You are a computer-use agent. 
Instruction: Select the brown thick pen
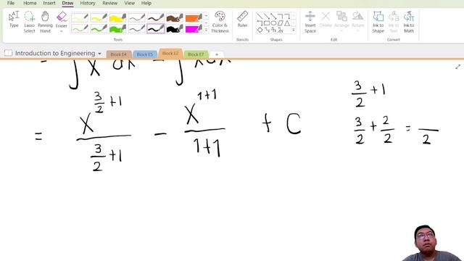(x=156, y=17)
